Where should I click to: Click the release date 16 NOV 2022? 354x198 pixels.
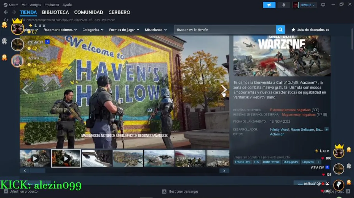(x=280, y=122)
